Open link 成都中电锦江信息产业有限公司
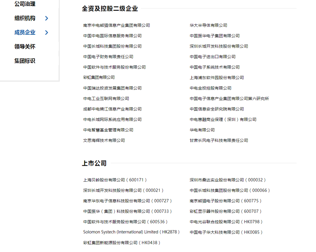This screenshot has width=316, height=252. [112, 109]
